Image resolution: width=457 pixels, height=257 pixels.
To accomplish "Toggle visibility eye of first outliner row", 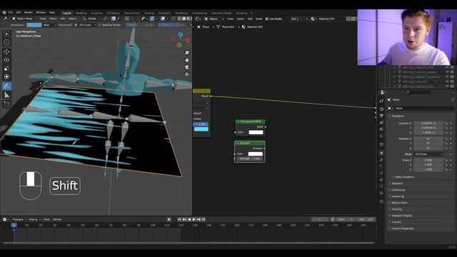I will click(x=447, y=67).
